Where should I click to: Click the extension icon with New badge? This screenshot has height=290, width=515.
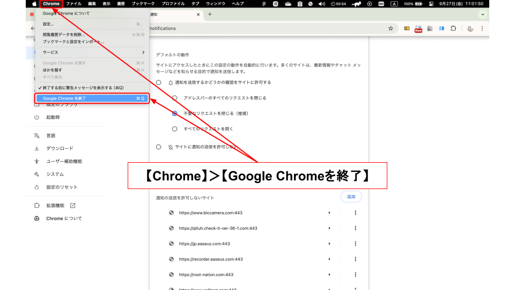click(x=418, y=28)
